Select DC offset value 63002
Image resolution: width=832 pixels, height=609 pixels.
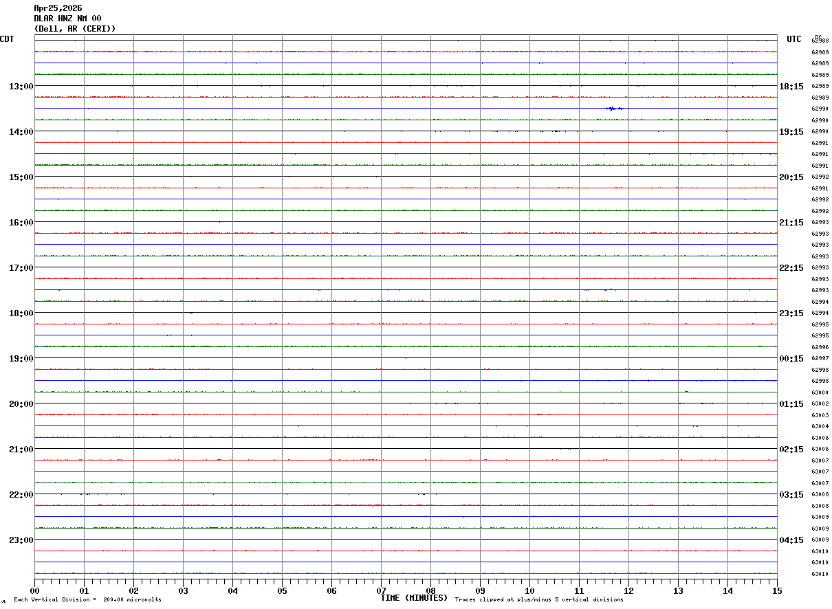pos(820,404)
